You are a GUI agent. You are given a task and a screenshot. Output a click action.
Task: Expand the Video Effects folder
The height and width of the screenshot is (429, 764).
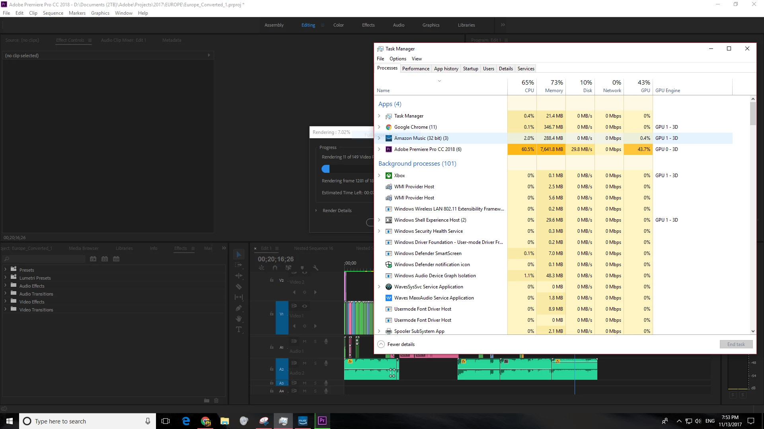(5, 301)
